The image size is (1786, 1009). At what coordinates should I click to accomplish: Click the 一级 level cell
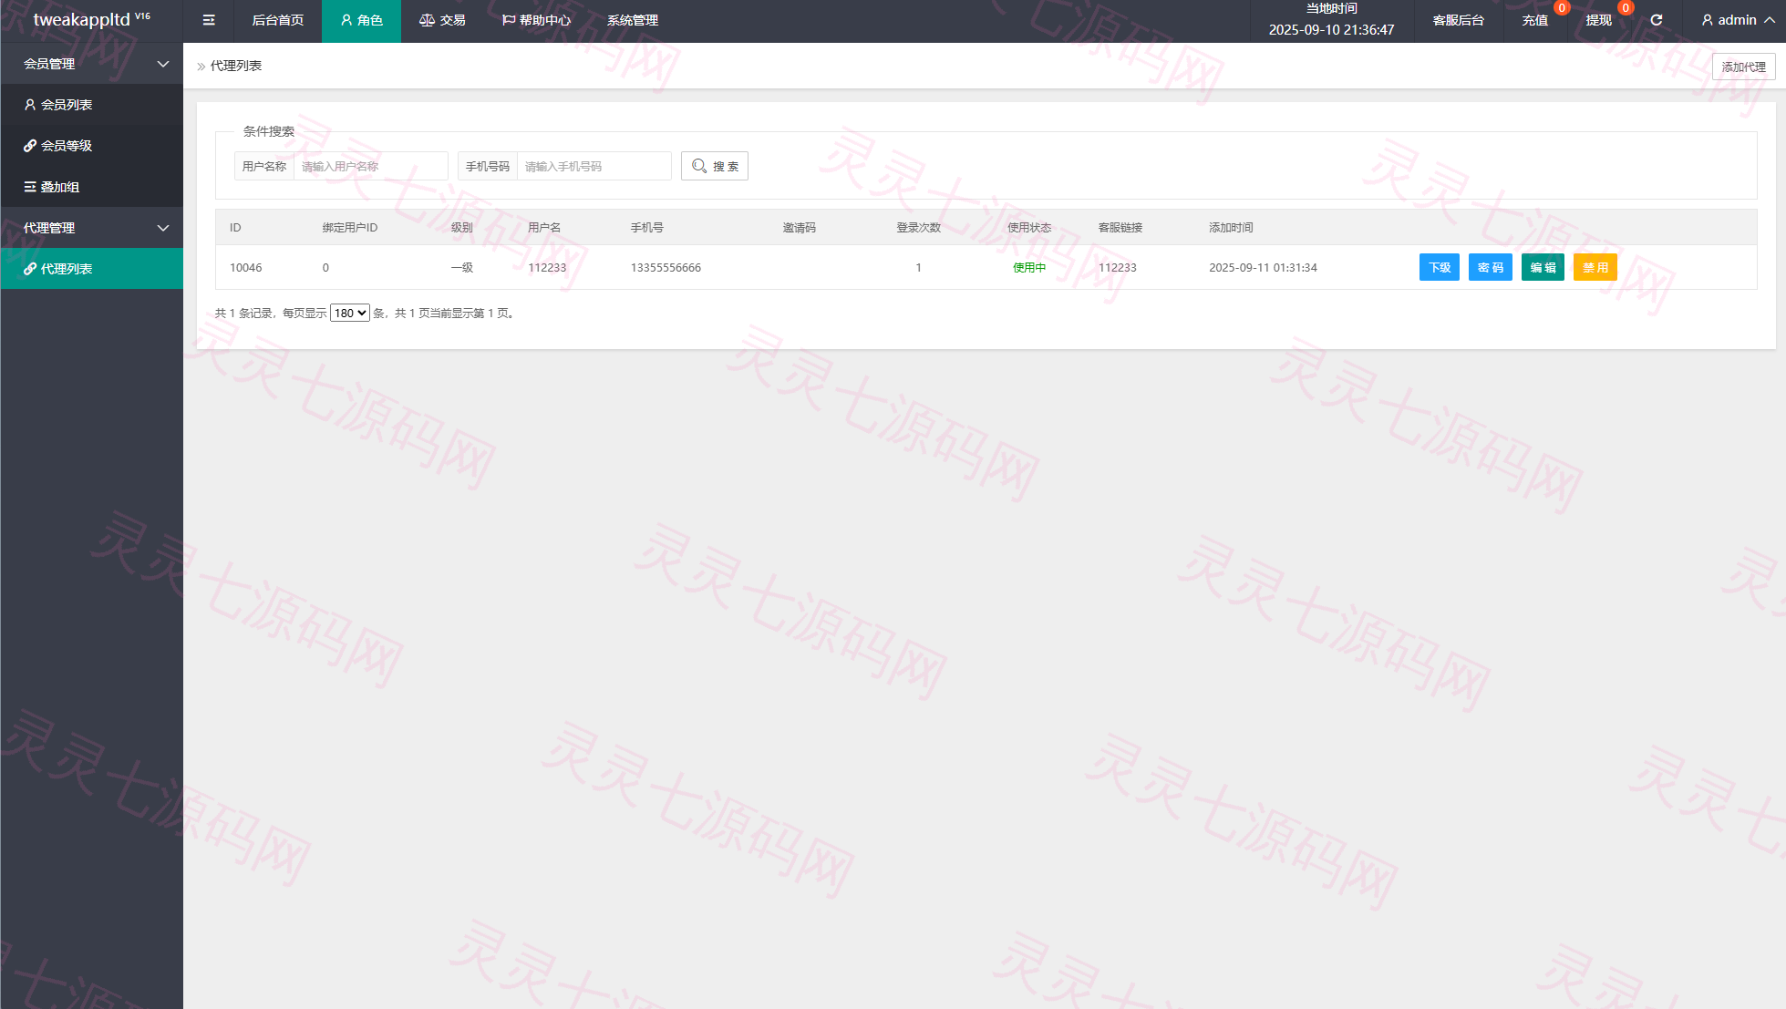pos(462,268)
